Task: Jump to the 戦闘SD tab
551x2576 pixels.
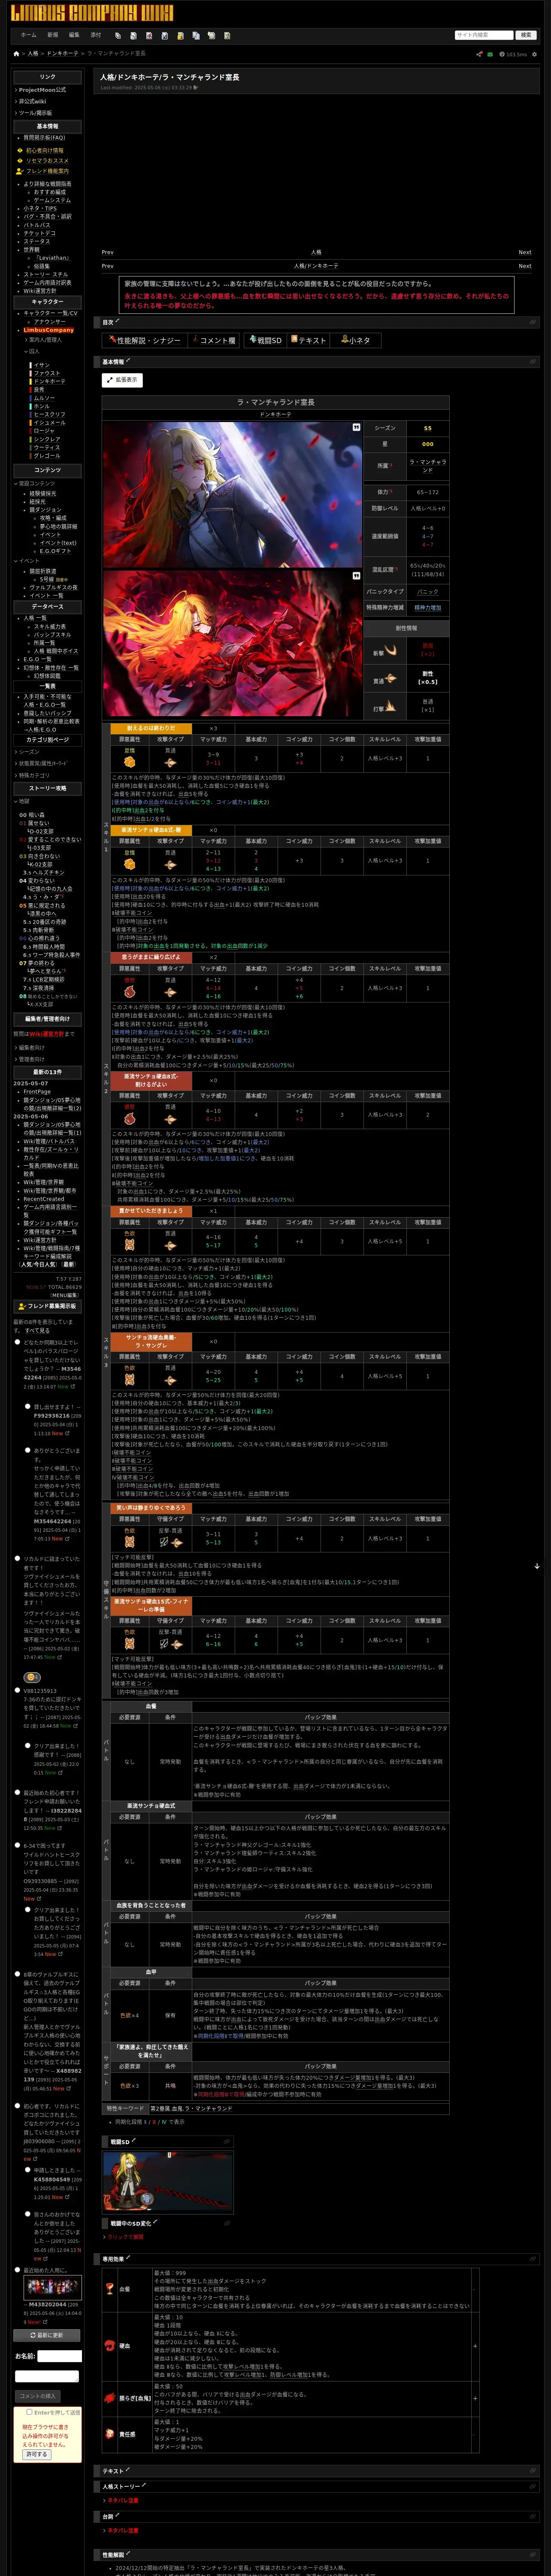Action: click(x=266, y=340)
